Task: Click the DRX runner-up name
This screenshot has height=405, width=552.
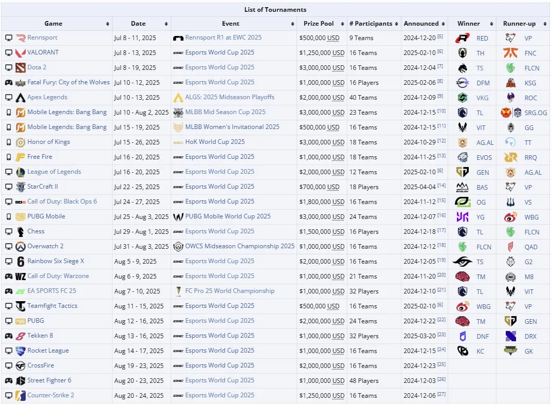Action: coord(530,336)
